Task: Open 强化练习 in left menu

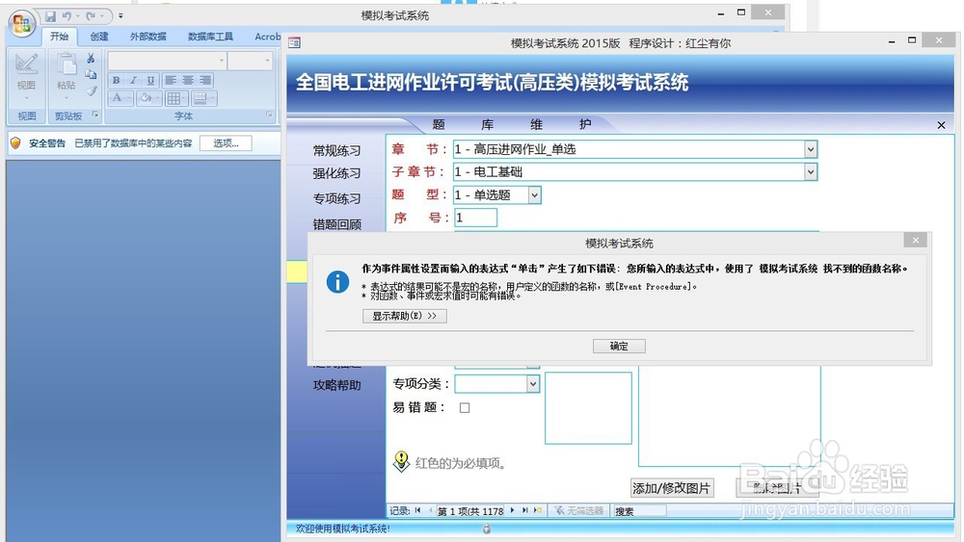Action: click(x=336, y=173)
